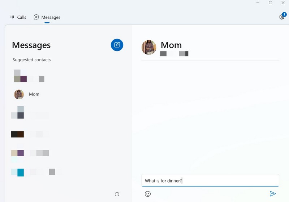The height and width of the screenshot is (202, 289).
Task: Start a new message with compose button
Action: [x=117, y=45]
